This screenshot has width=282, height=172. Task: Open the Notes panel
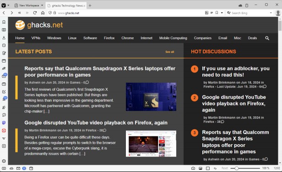click(4, 53)
